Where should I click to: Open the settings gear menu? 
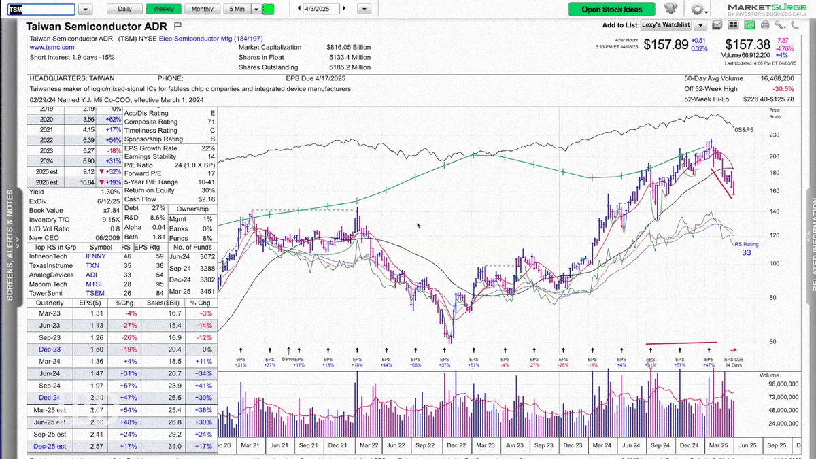pos(697,9)
